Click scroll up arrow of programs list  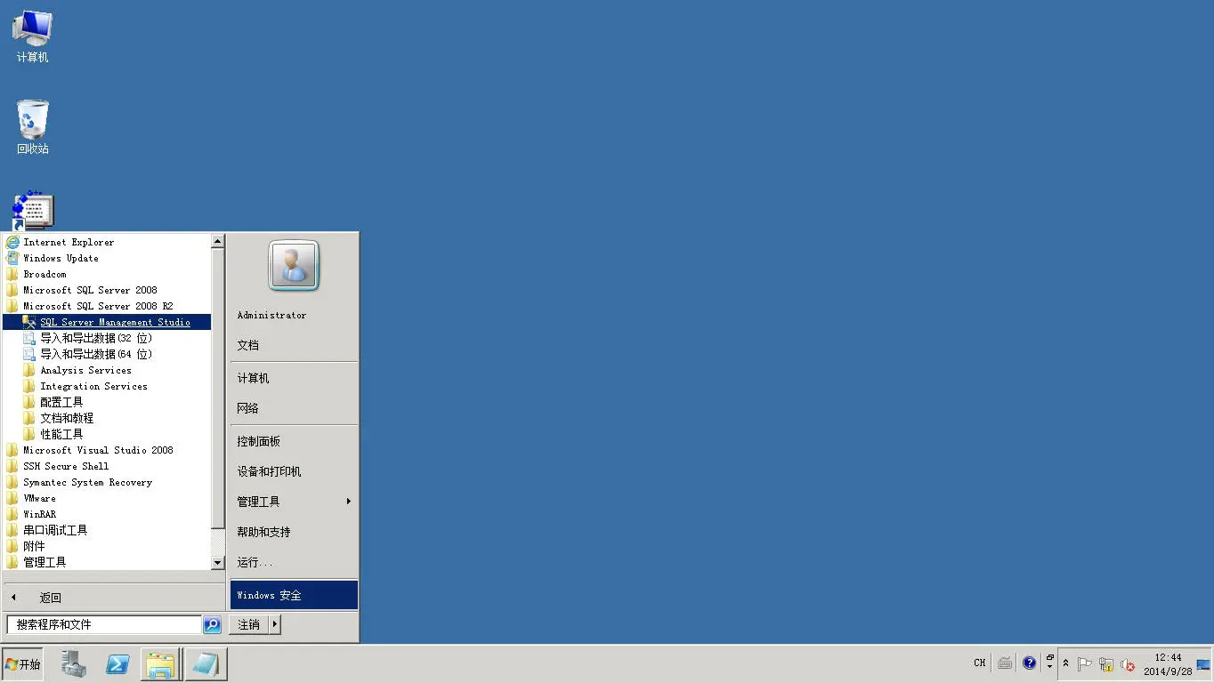[218, 241]
